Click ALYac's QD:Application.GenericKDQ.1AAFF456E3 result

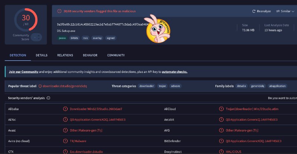coord(98,120)
